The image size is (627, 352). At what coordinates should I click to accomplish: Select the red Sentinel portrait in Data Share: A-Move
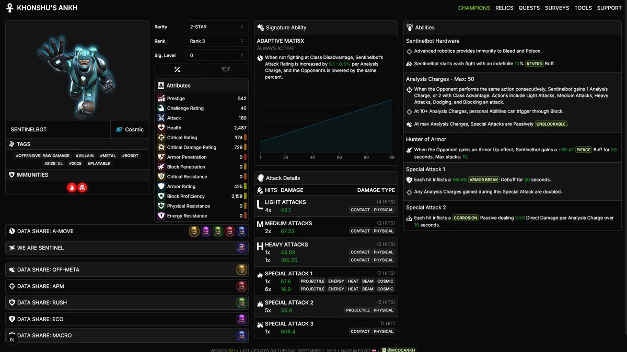tap(229, 231)
